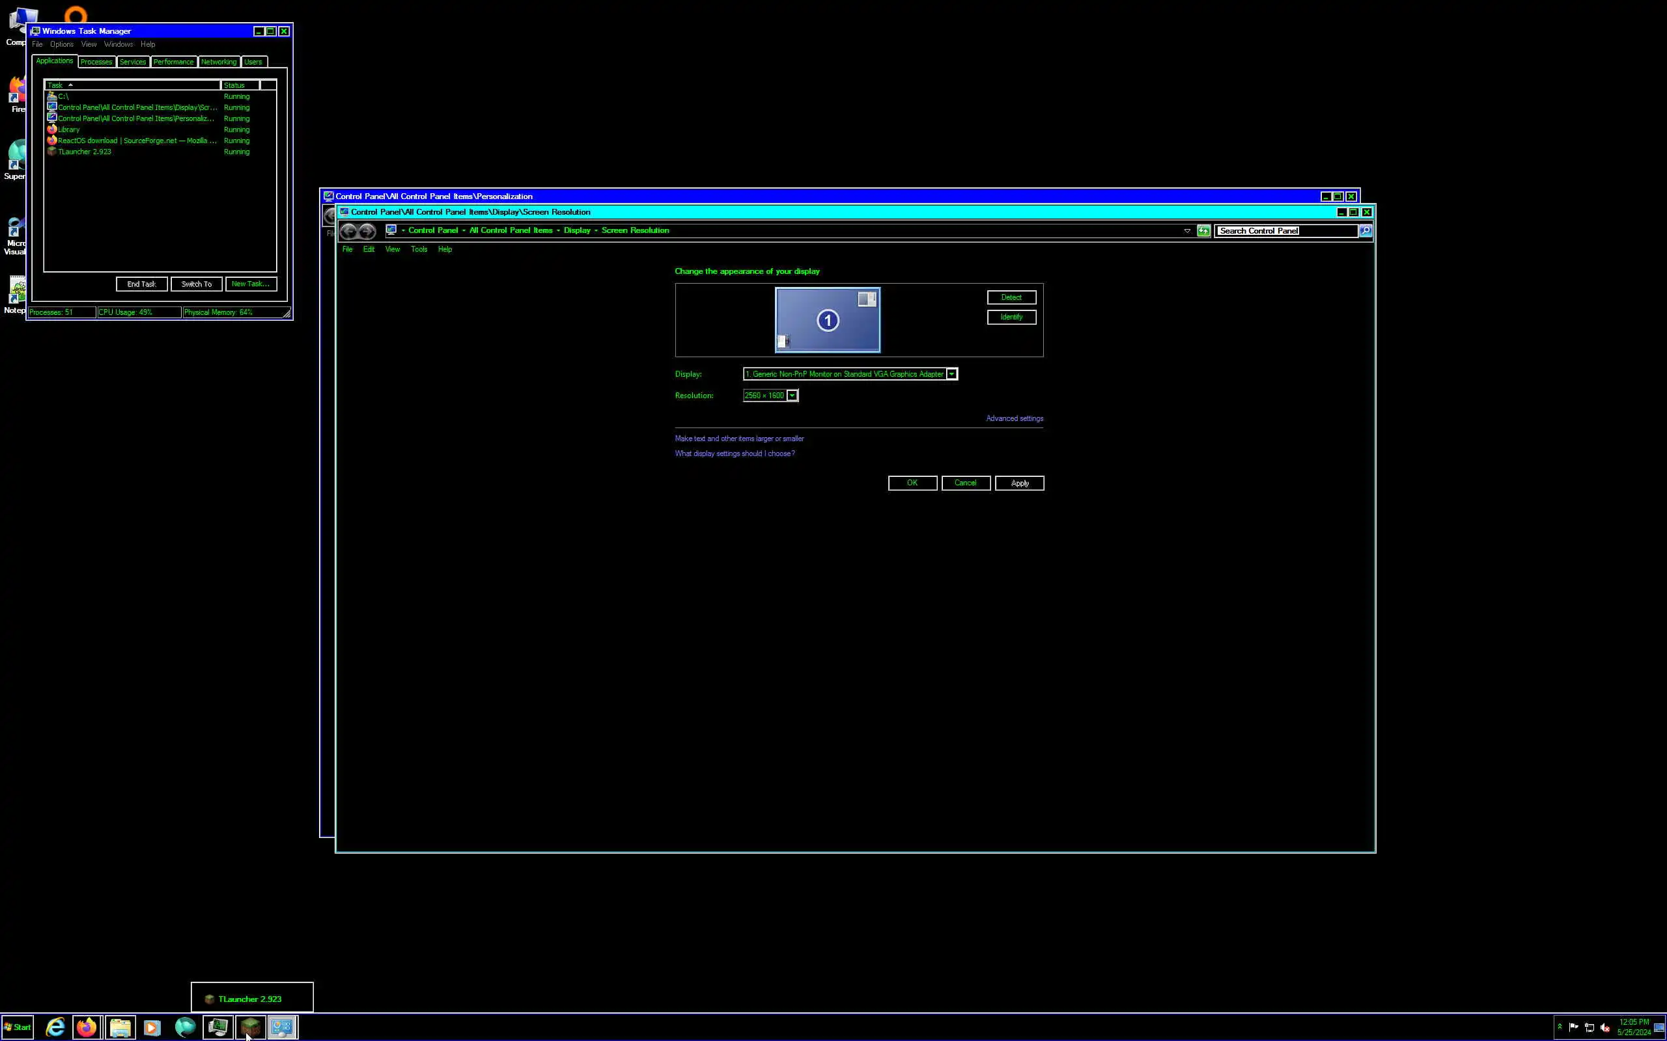Expand the Display monitor dropdown
Screen dimensions: 1667x1041
[x=951, y=374]
